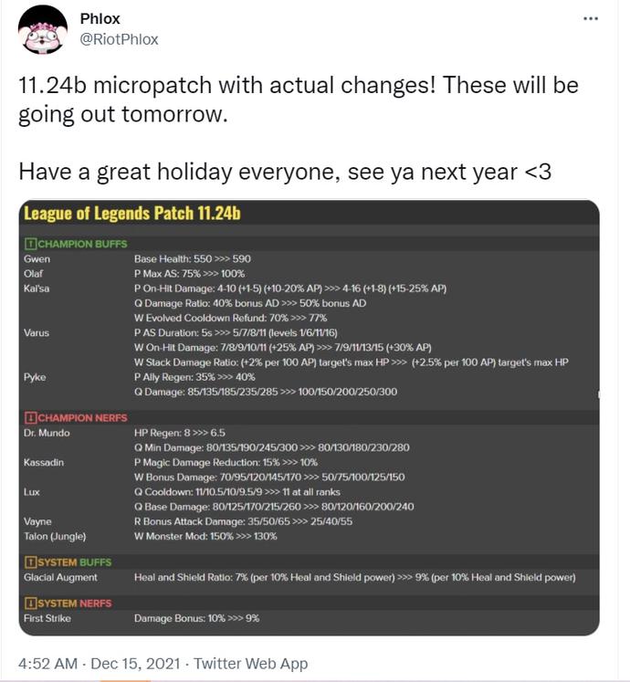This screenshot has width=630, height=682.
Task: Click the tweet text about the 11.24b micropatch
Action: pos(298,100)
